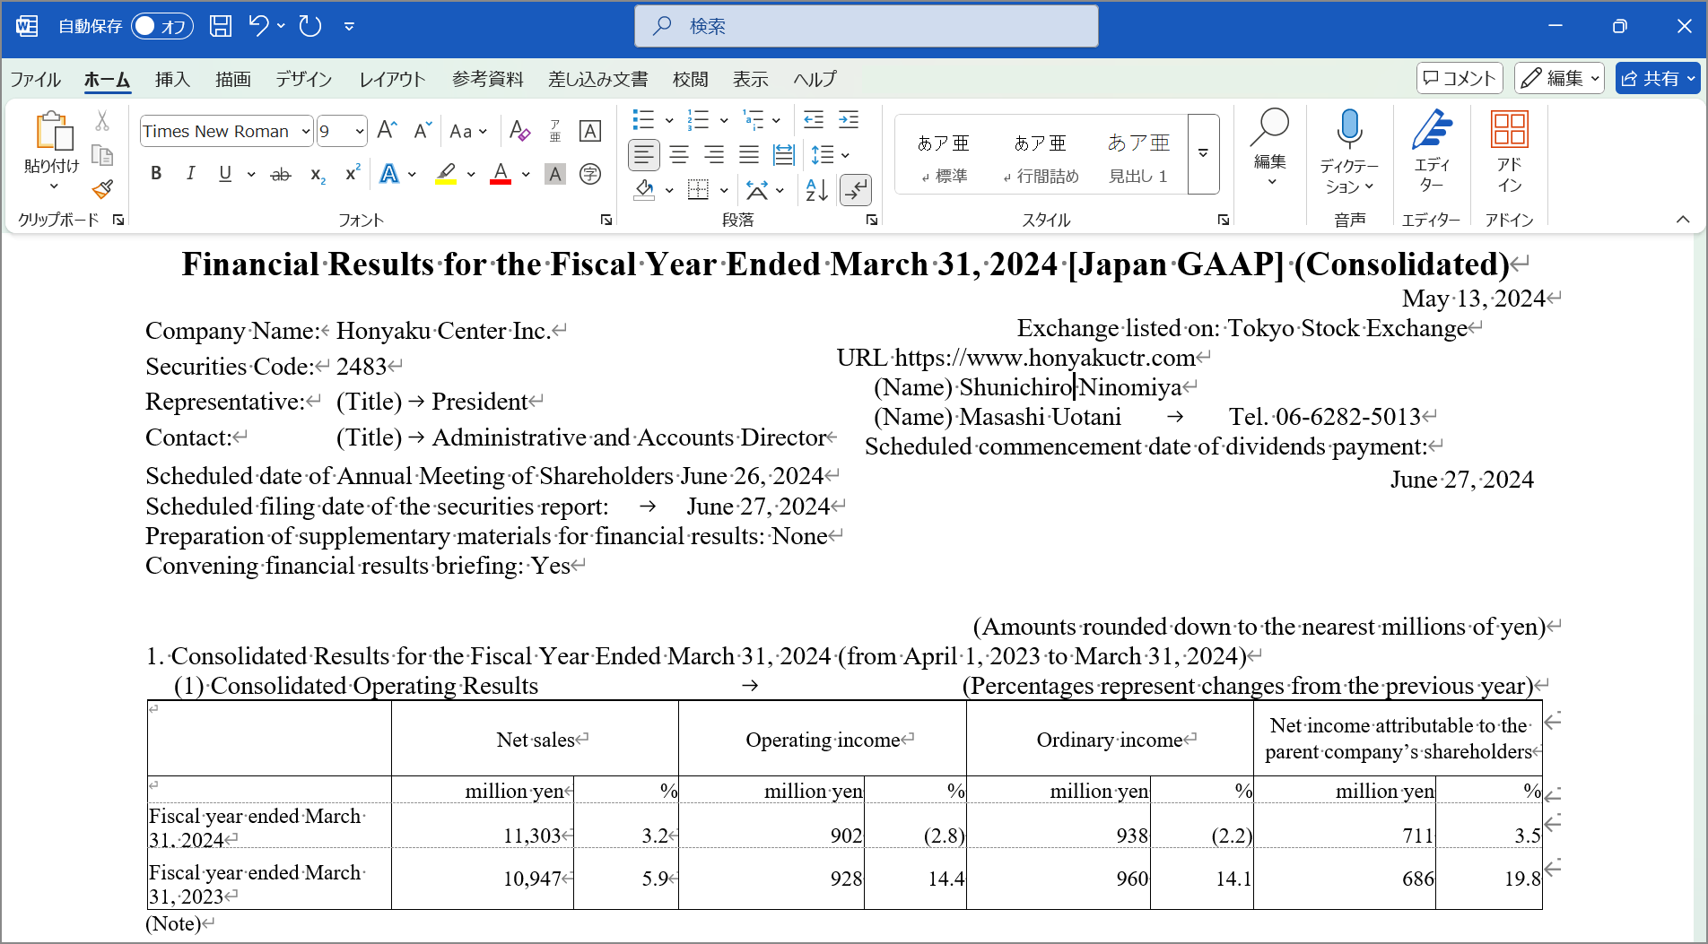The image size is (1708, 944).
Task: Copy selection using copy icon
Action: tap(102, 155)
